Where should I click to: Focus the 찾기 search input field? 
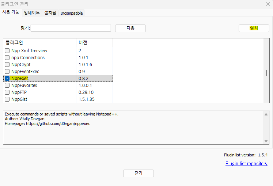71,28
